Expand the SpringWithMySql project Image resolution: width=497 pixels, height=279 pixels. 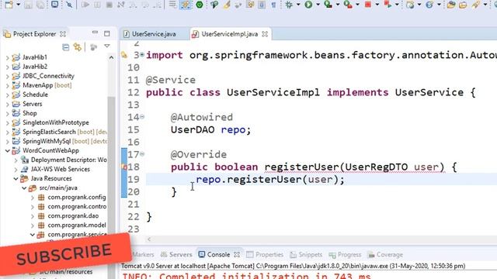[7, 141]
